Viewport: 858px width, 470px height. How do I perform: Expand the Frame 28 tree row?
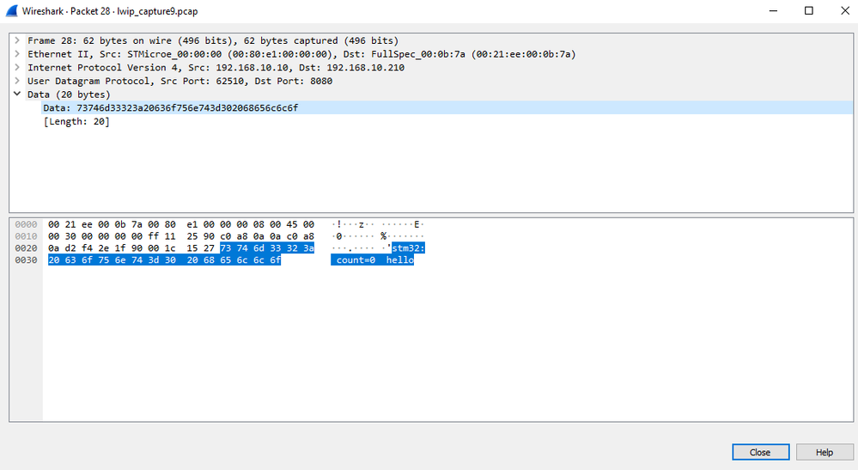click(17, 40)
